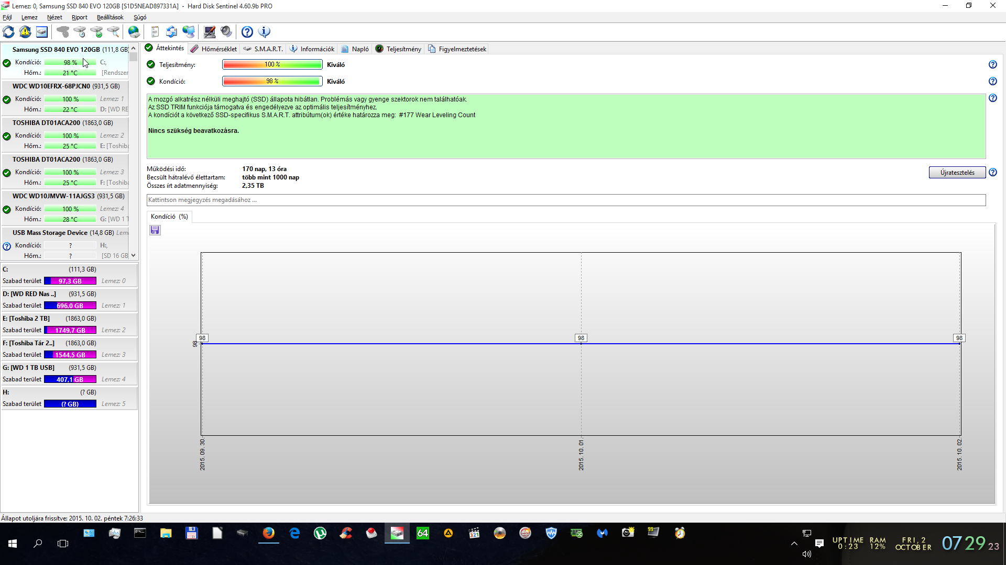This screenshot has width=1006, height=565.
Task: Switch to the S.M.A.R.T. tab
Action: tap(263, 49)
